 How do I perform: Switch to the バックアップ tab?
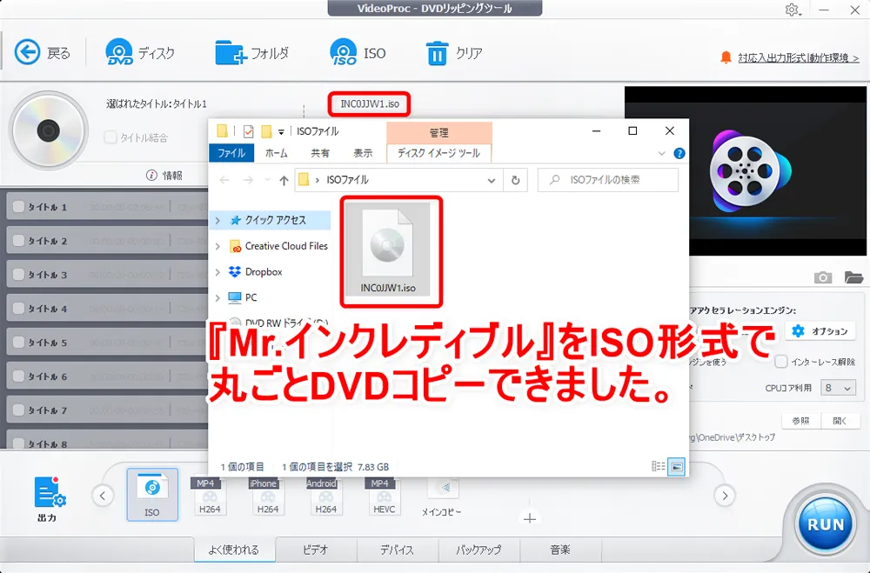point(478,550)
